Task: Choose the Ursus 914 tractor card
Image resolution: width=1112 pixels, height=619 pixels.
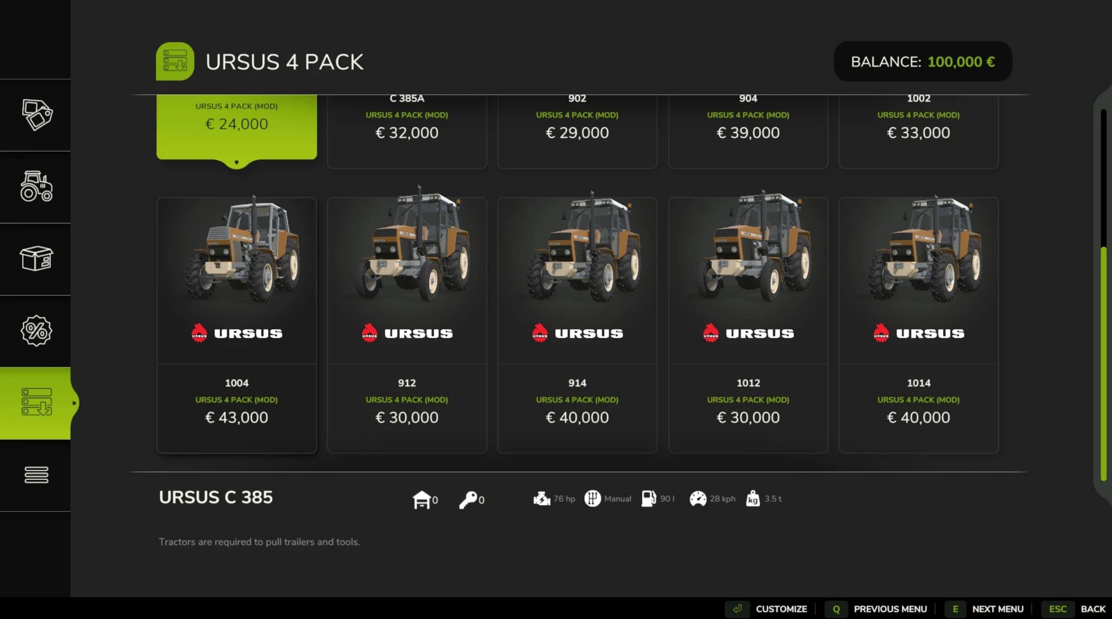Action: pos(577,325)
